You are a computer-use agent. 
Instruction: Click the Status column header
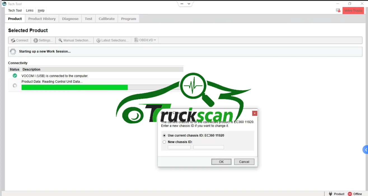(15, 70)
